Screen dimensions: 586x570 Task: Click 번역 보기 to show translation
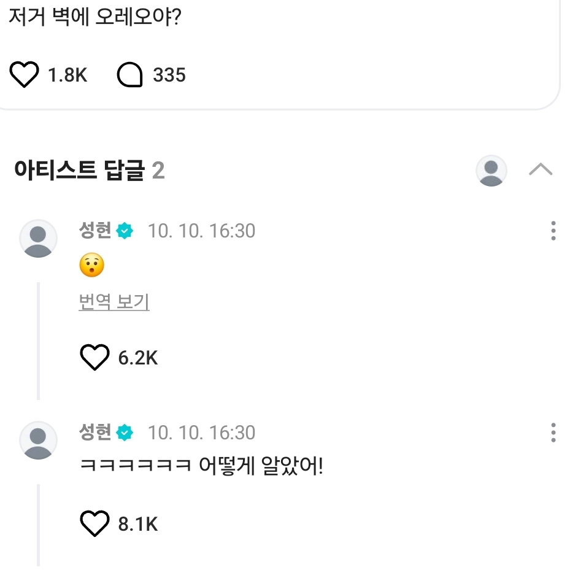[114, 302]
